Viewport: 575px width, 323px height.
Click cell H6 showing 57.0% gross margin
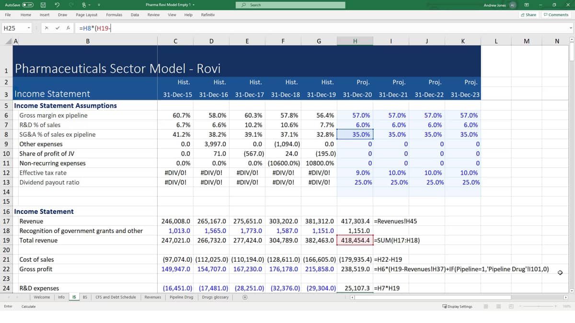[x=355, y=115]
